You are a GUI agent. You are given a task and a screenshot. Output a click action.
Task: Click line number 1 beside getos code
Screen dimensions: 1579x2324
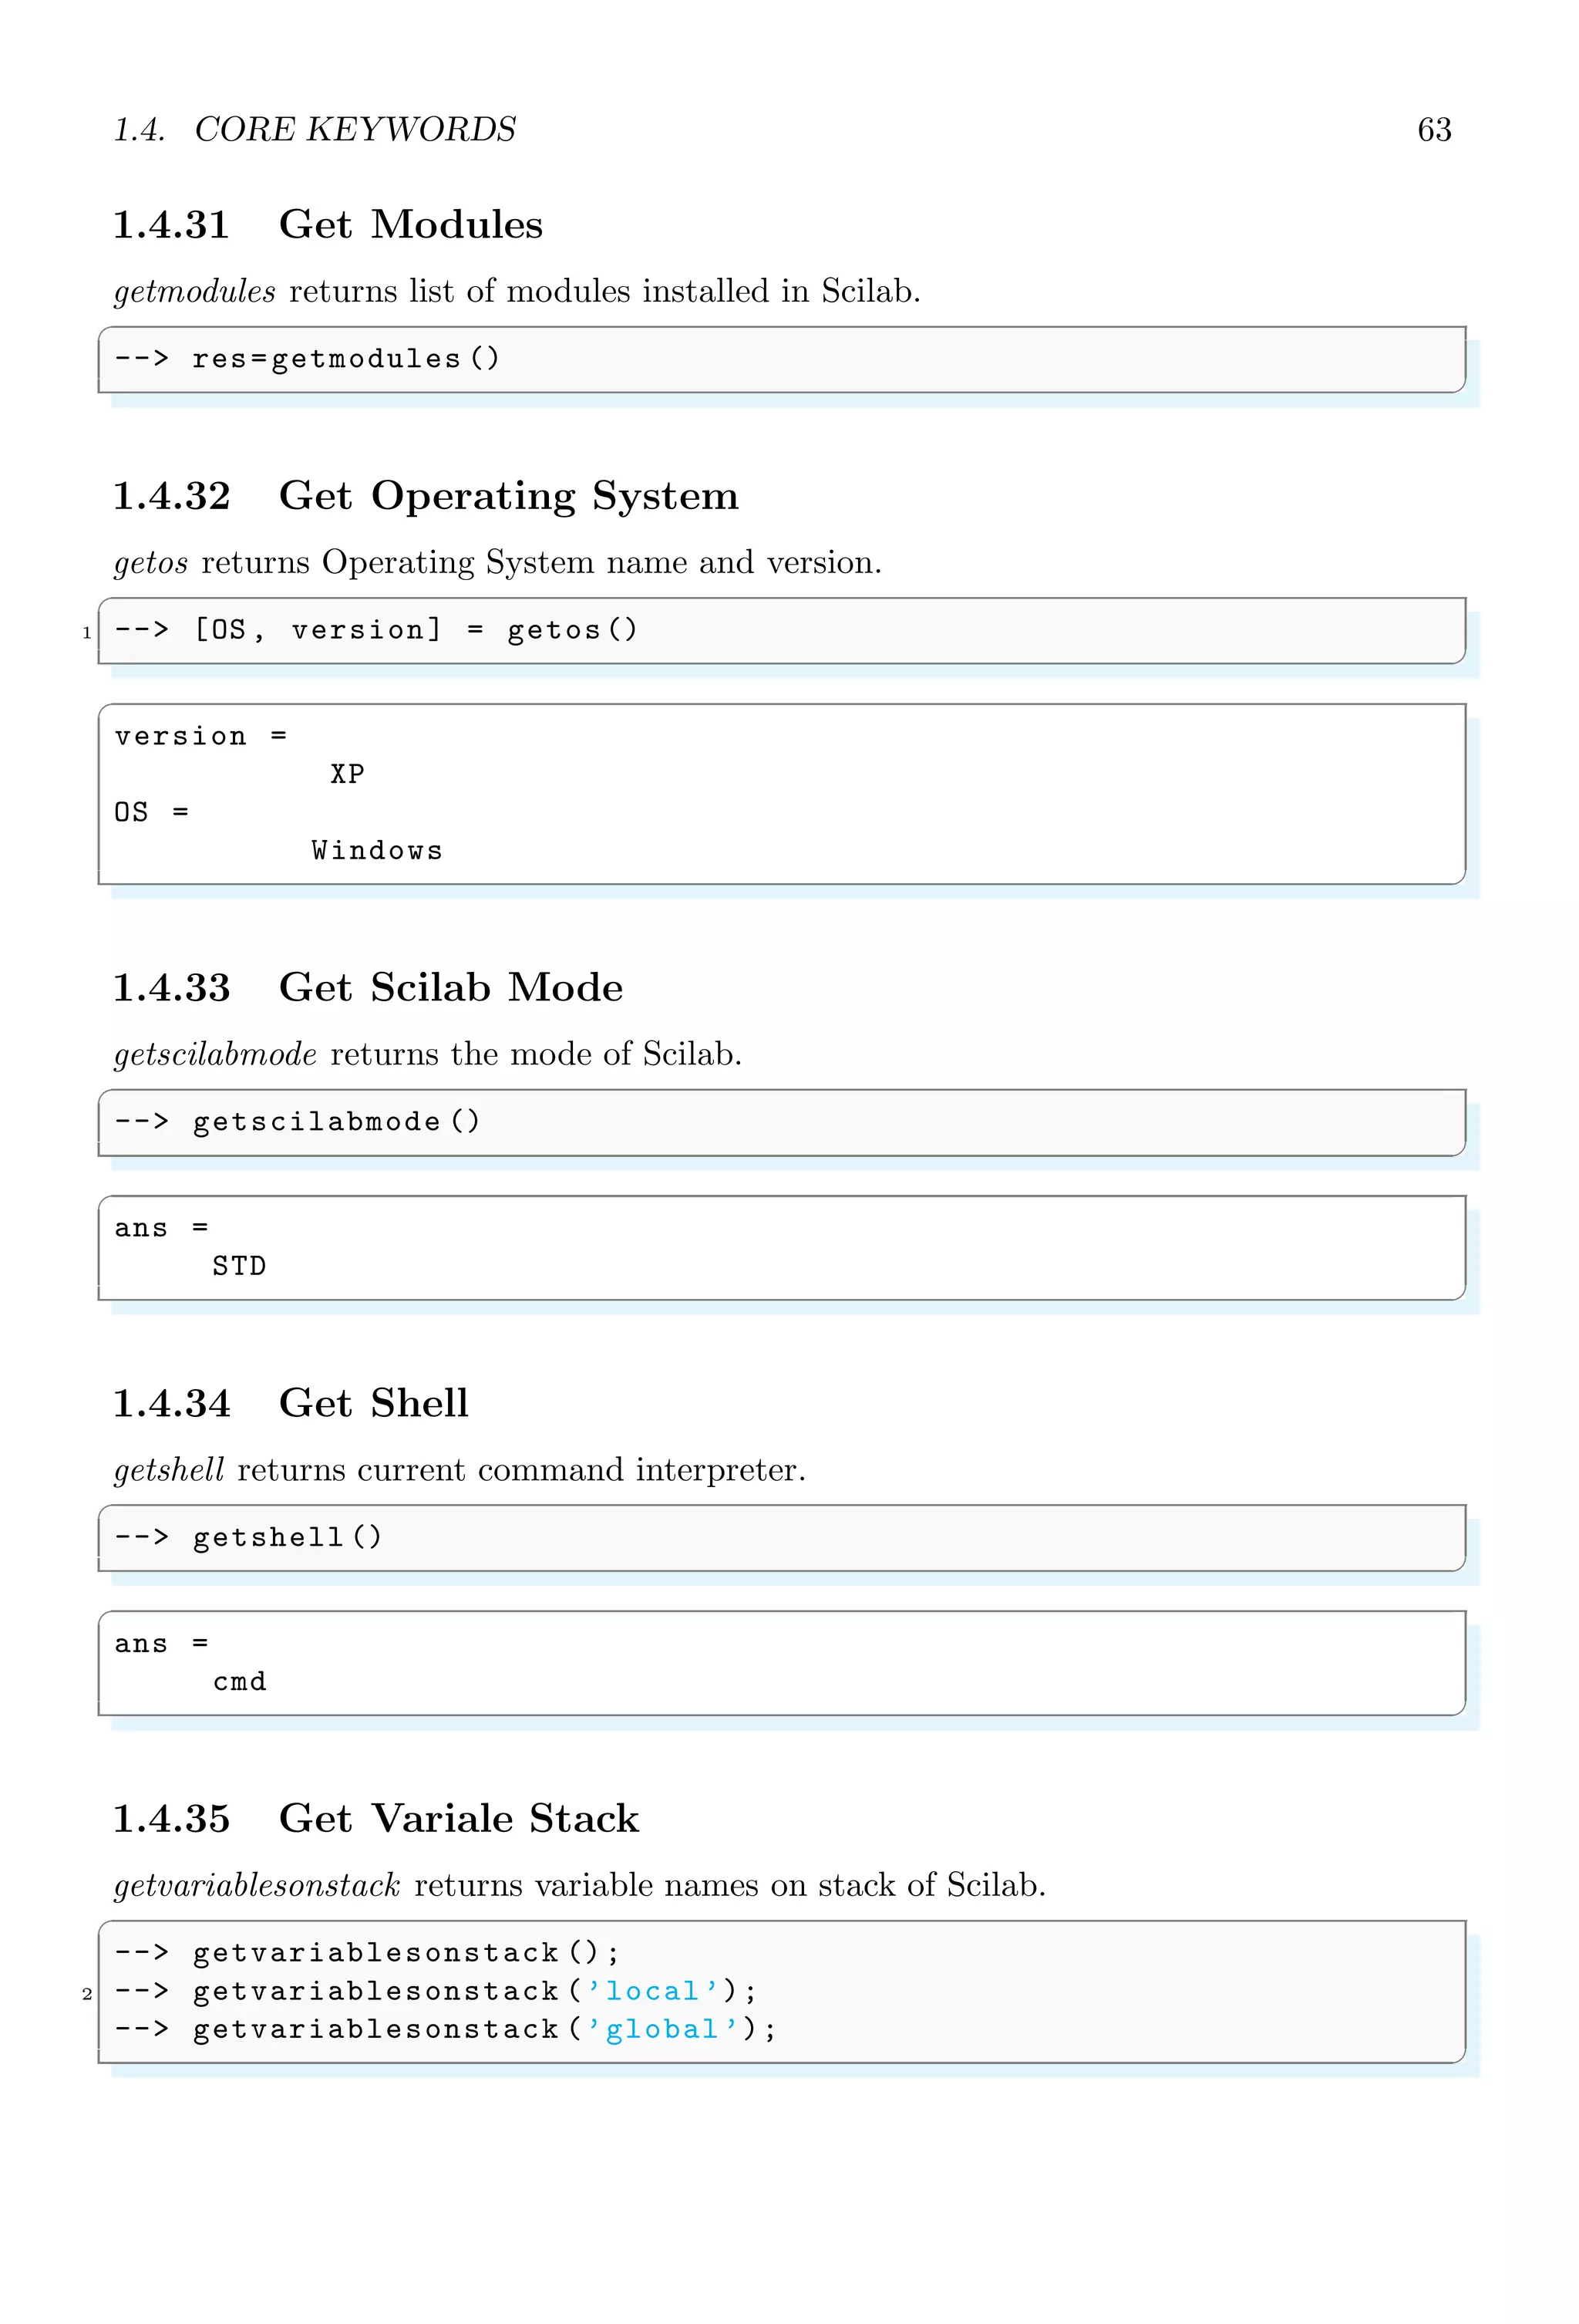point(87,633)
